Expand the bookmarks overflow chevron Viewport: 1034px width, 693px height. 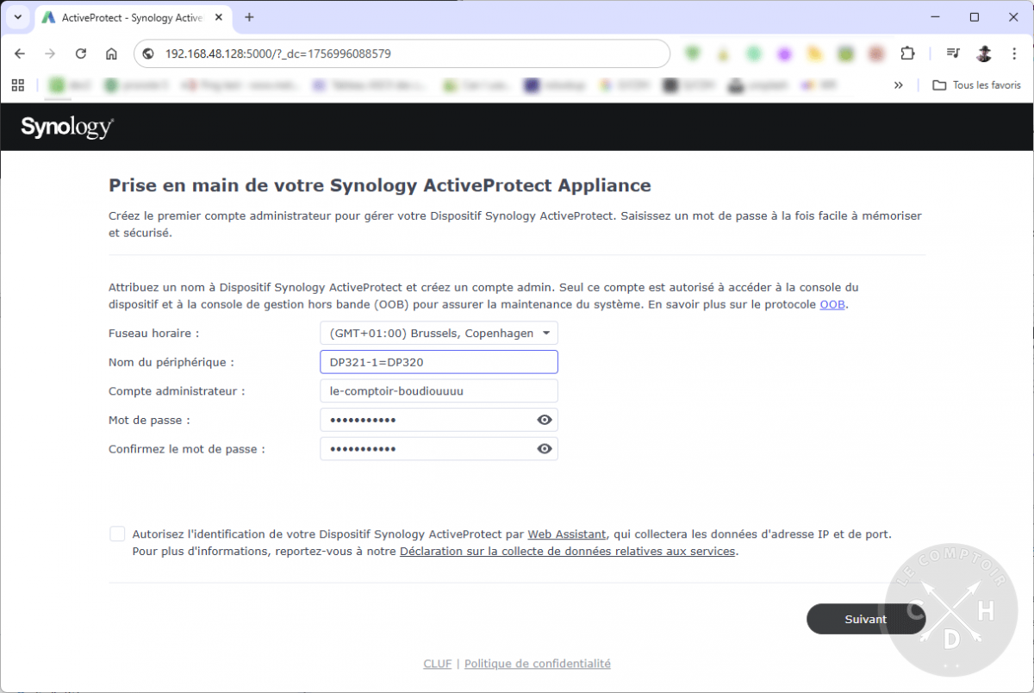[898, 84]
